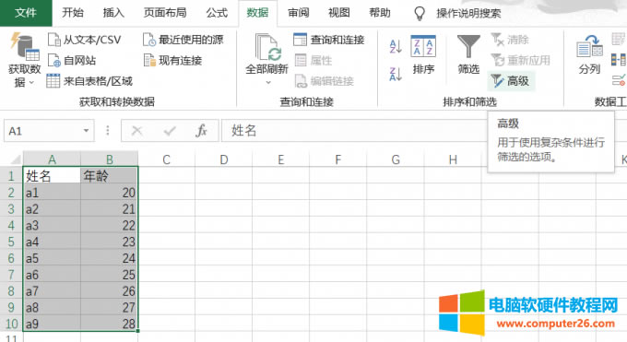Open the Name Box dropdown arrow
The width and height of the screenshot is (627, 342).
coord(86,131)
